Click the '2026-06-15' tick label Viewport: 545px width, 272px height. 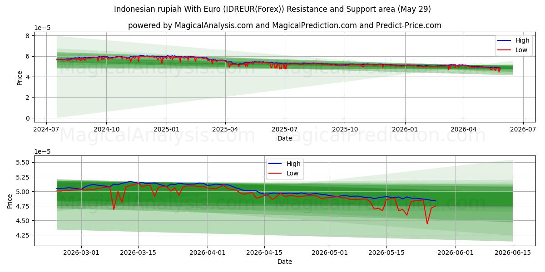[x=513, y=253]
